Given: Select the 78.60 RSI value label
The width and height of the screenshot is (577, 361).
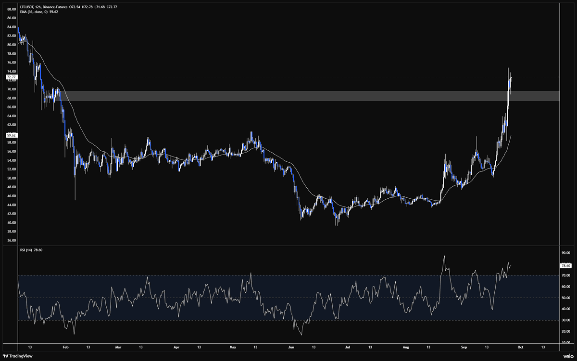Looking at the screenshot, I should (565, 265).
